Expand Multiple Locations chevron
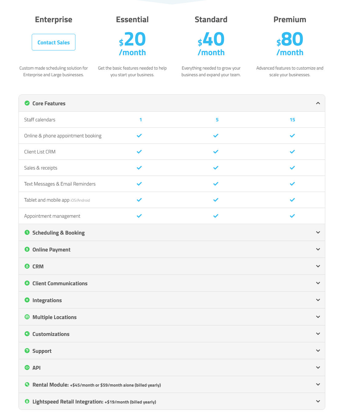This screenshot has width=341, height=416. click(318, 317)
